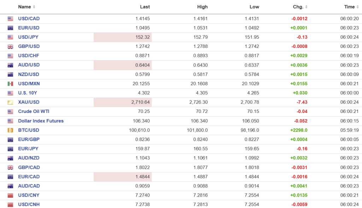Click the gold bar icon beside XAU/USD
362x208 pixels.
click(10, 102)
